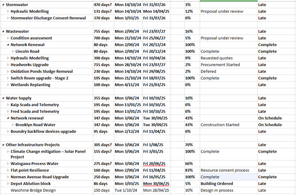Click the Defered note cell
The width and height of the screenshot is (296, 195).
(x=229, y=71)
